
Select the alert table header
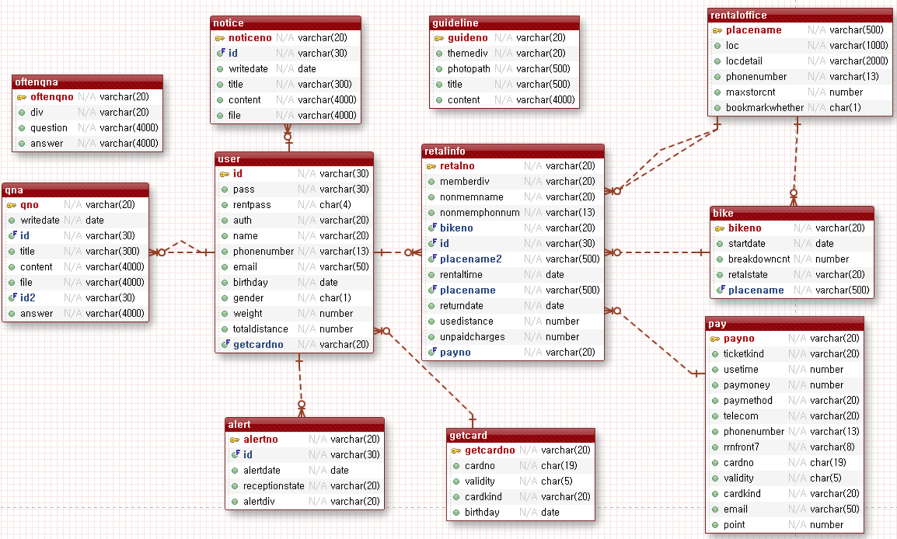coord(305,424)
